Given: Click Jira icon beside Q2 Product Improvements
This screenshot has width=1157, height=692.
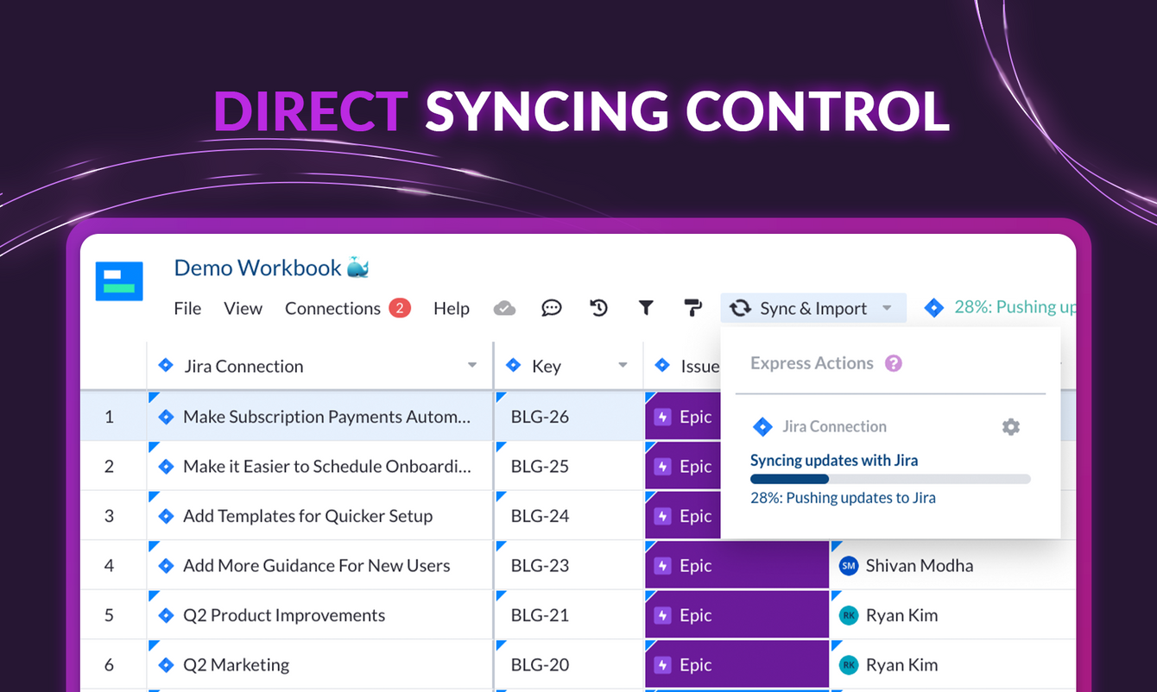Looking at the screenshot, I should 166,615.
